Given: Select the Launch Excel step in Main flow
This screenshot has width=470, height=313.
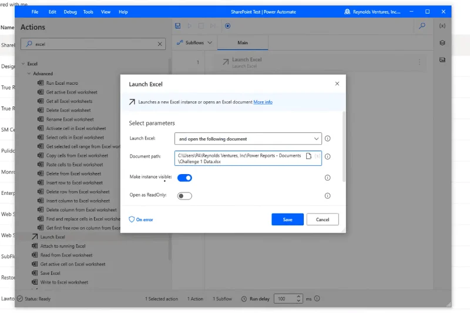Looking at the screenshot, I should point(318,62).
